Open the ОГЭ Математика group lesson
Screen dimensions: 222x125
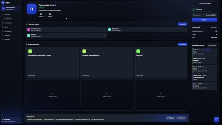click(204, 77)
